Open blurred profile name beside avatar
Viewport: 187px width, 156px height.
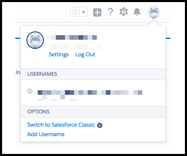72,37
